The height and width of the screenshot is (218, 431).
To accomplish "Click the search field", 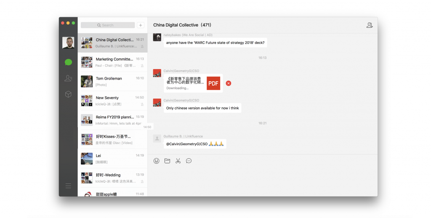I will [108, 25].
